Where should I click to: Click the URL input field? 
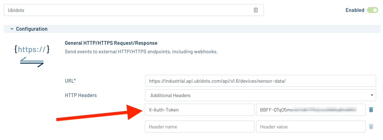pos(260,81)
